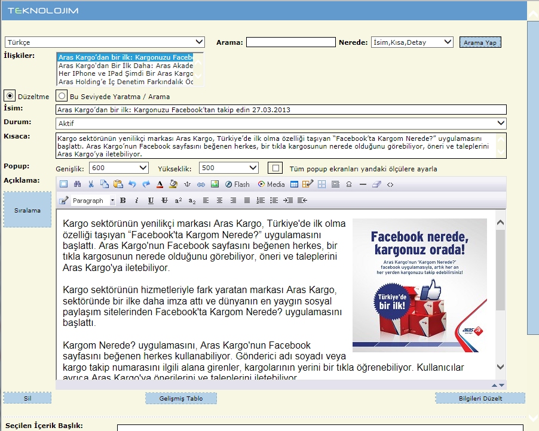Paste content with the clipboard icon
The width and height of the screenshot is (539, 431).
(118, 184)
